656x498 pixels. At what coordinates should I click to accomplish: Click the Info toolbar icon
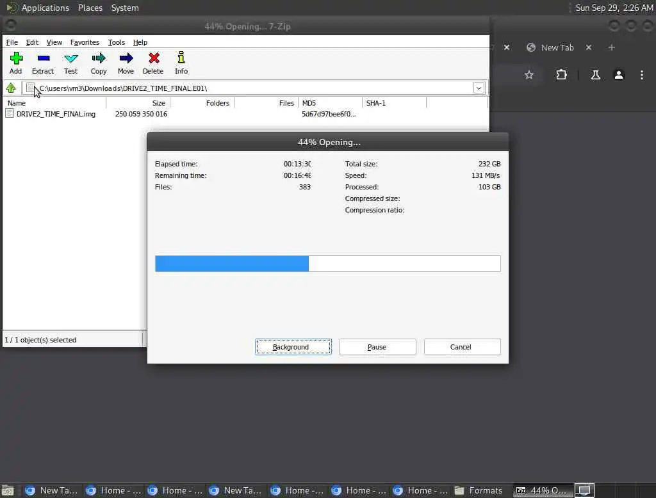(181, 63)
